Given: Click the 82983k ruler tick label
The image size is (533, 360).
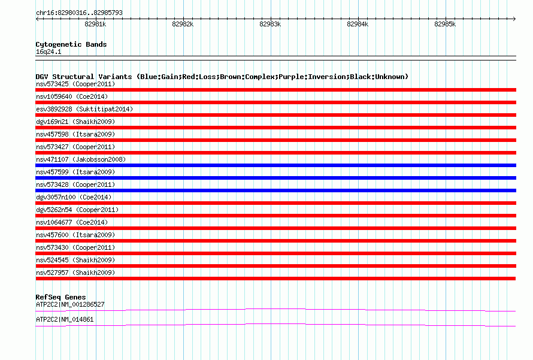Looking at the screenshot, I should [x=270, y=24].
